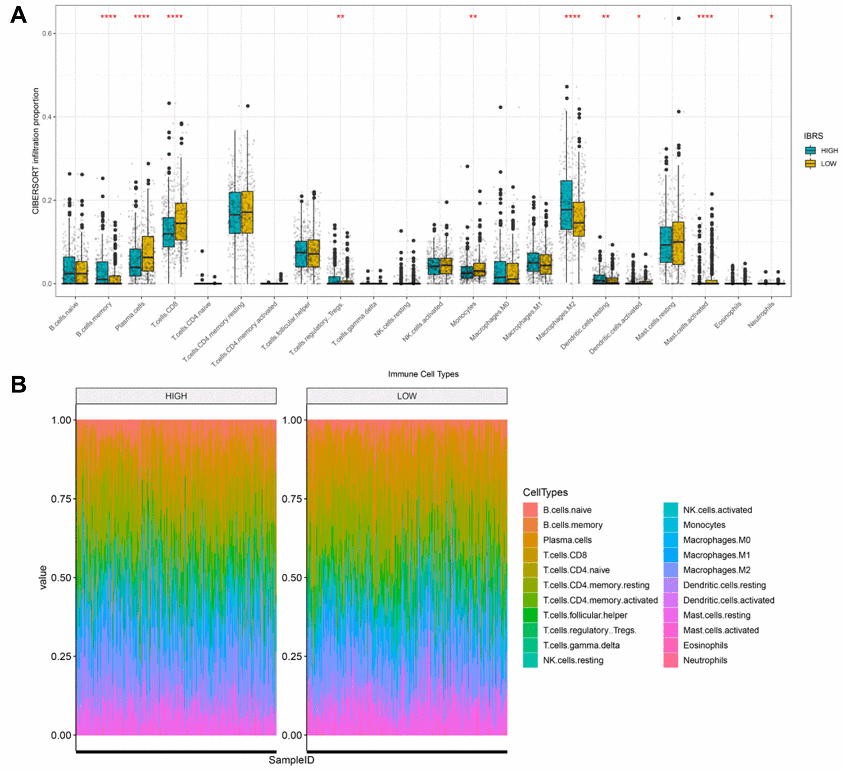Click the Neutrophils legend color swatch

[x=670, y=660]
